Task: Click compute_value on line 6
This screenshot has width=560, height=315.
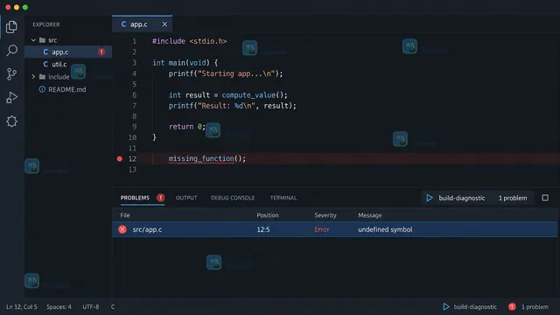Action: coord(248,95)
